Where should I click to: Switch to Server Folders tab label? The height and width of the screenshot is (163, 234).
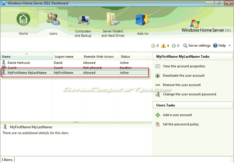click(113, 33)
